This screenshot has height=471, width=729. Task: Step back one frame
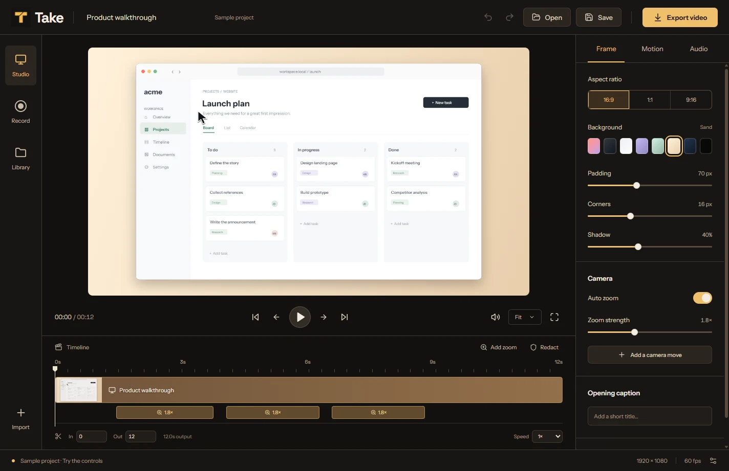pyautogui.click(x=276, y=317)
